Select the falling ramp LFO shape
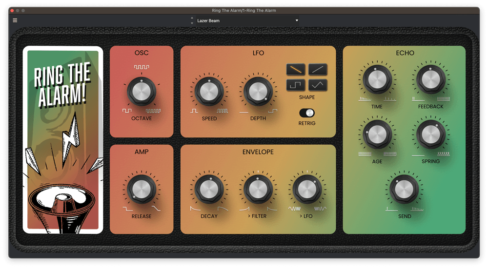488x268 pixels. coord(296,69)
